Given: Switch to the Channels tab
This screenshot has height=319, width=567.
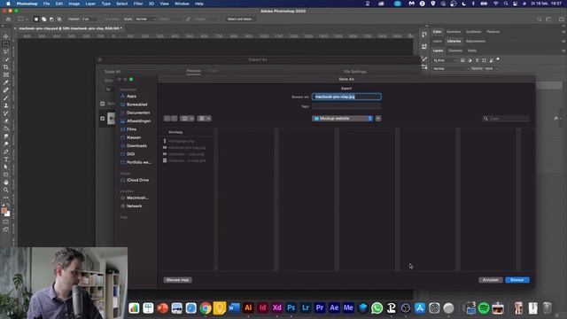Looking at the screenshot, I should [455, 51].
